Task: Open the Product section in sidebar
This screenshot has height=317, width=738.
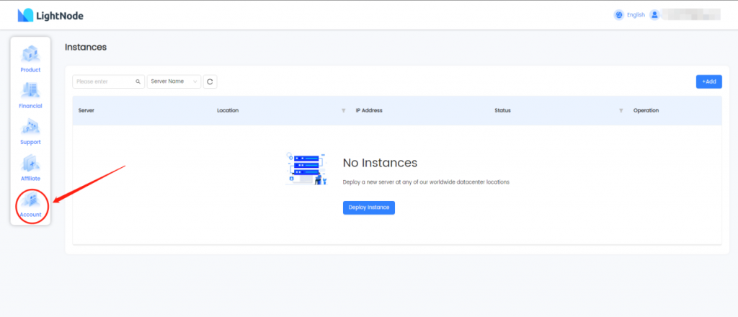Action: point(30,59)
